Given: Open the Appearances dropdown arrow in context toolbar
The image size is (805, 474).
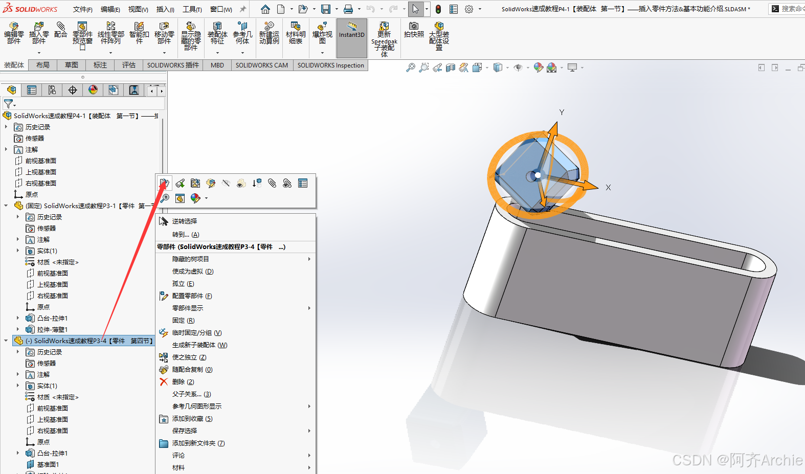Looking at the screenshot, I should pyautogui.click(x=206, y=198).
